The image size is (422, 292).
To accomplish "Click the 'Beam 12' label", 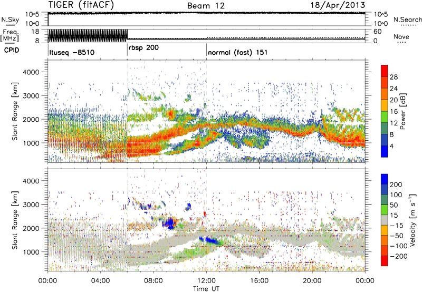I will (x=206, y=6).
